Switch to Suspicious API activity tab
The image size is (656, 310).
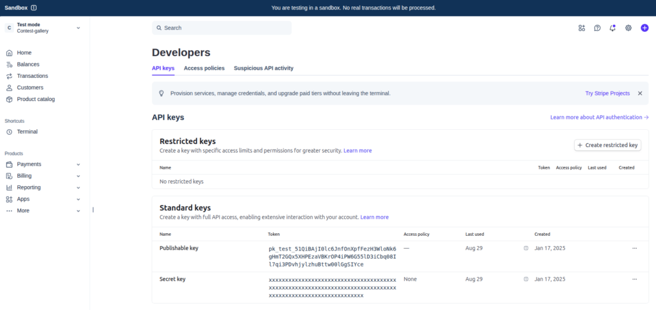pyautogui.click(x=263, y=68)
